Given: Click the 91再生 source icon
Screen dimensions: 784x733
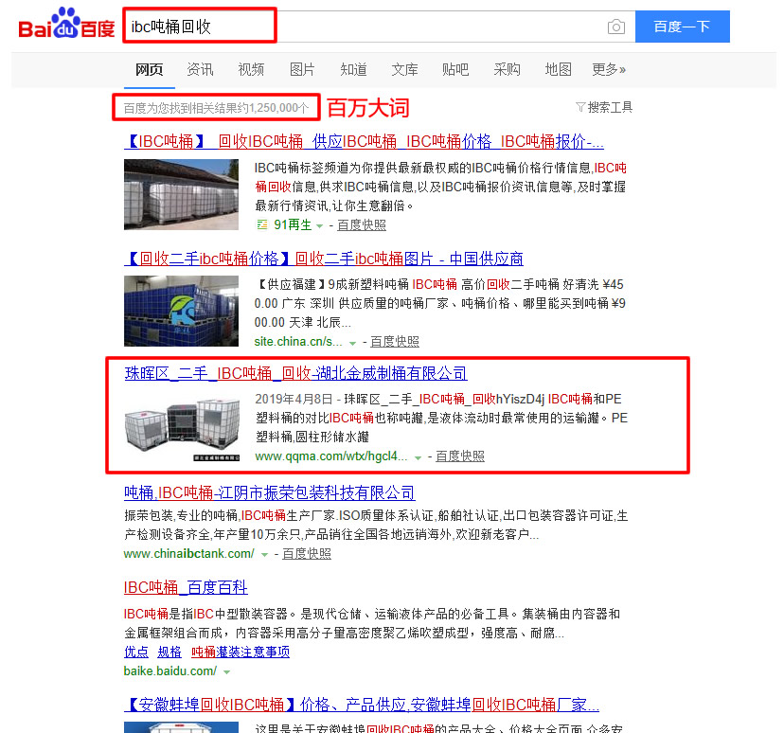Looking at the screenshot, I should 262,225.
